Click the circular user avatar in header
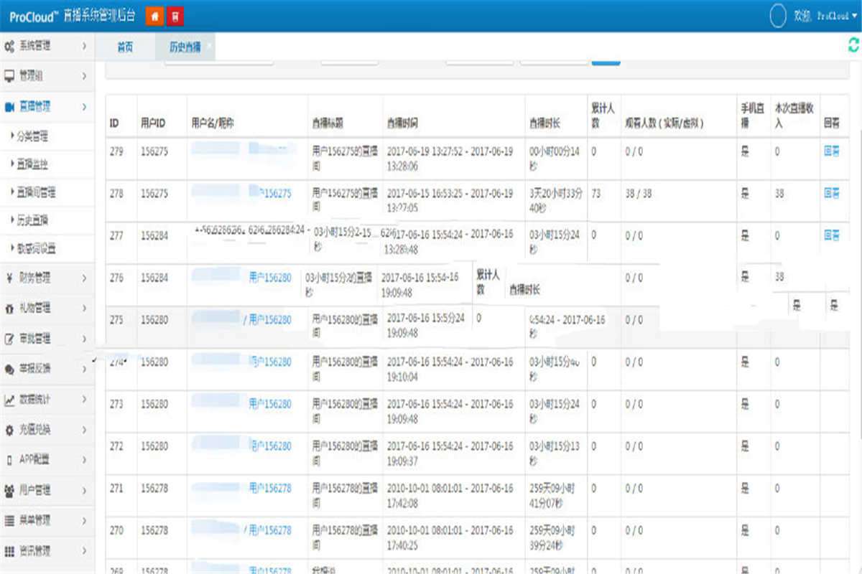Viewport: 862px width, 574px height. pos(777,17)
